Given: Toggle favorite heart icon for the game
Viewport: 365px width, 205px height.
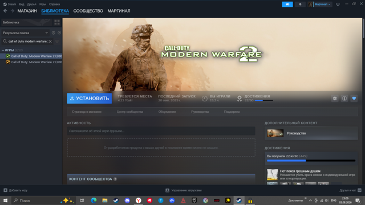Looking at the screenshot, I should point(354,99).
